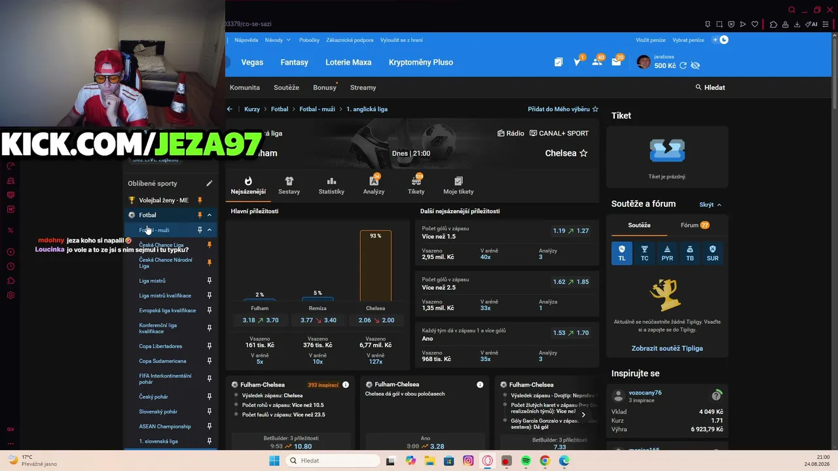Open the Tikety tab
Viewport: 838px width, 471px height.
416,186
